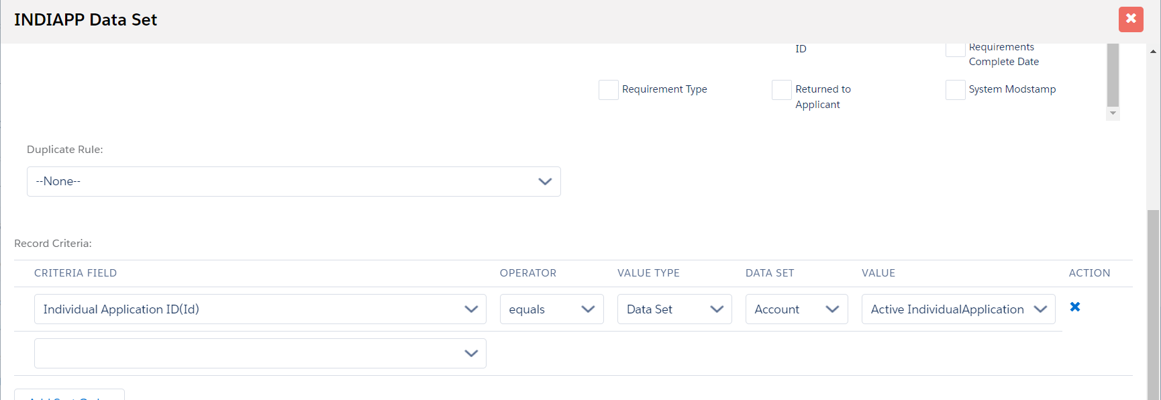Click the dialog scrollbar up arrow
The width and height of the screenshot is (1161, 400).
(x=1153, y=51)
